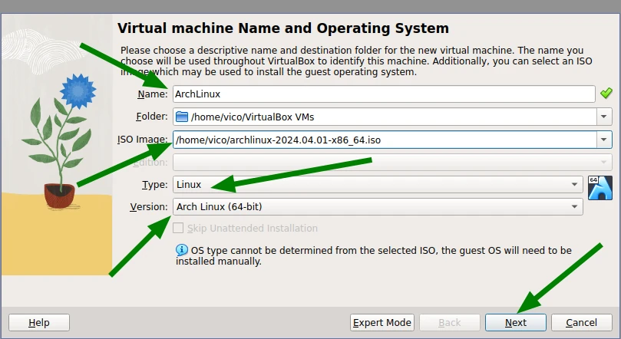
Task: Toggle Skip Unattended Installation checkbox
Action: (179, 228)
